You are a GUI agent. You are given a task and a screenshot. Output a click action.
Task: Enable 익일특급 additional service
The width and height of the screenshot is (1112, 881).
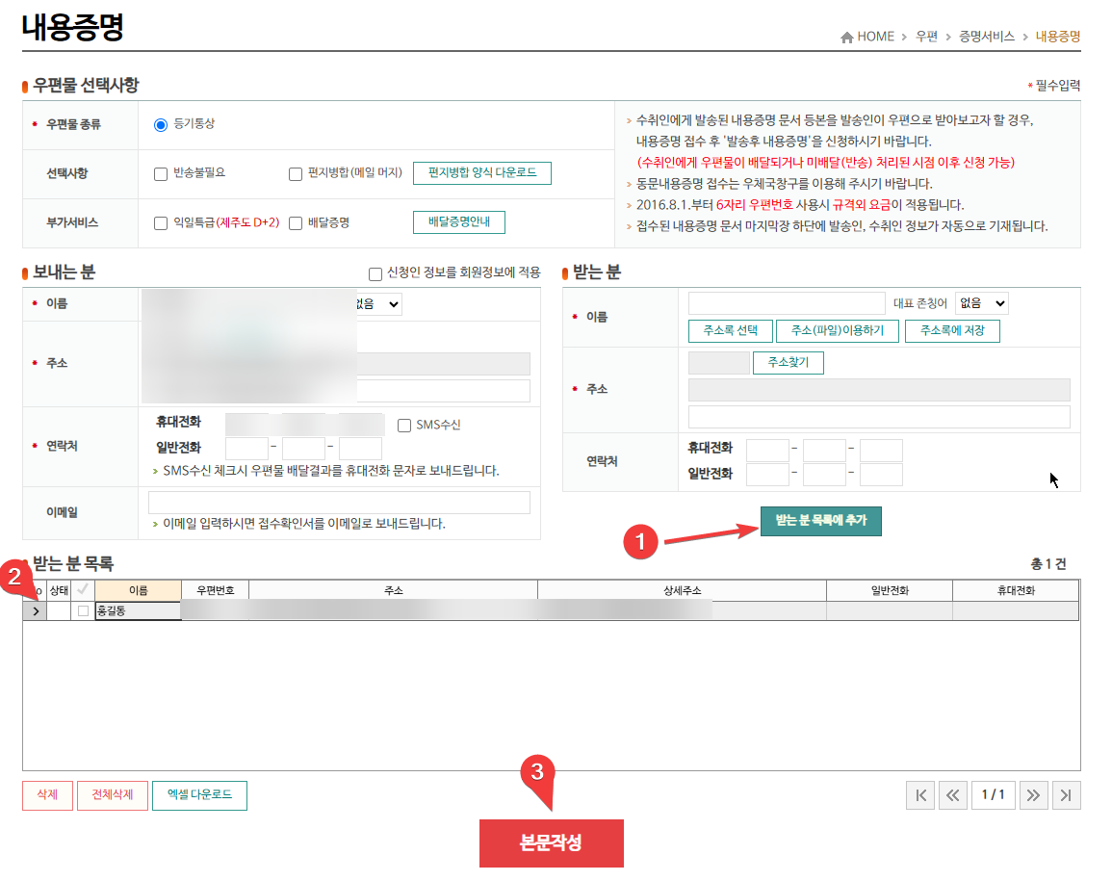[x=161, y=223]
